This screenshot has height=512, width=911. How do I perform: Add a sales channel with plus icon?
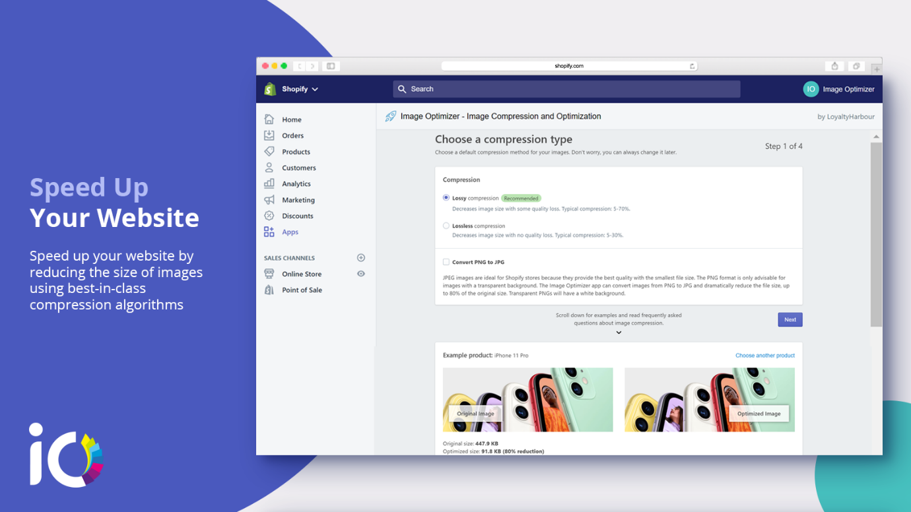(x=361, y=258)
